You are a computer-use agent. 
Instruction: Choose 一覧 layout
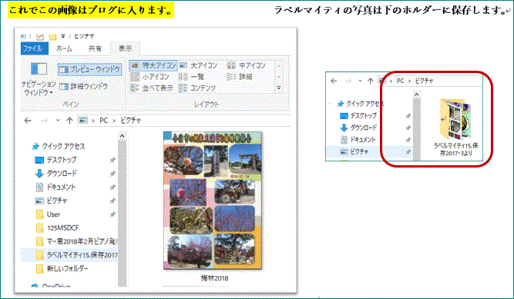click(x=191, y=77)
